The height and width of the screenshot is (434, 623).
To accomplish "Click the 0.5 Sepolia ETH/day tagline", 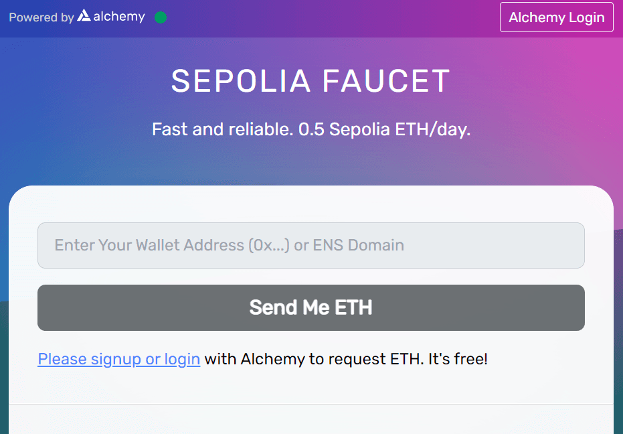I will 310,129.
